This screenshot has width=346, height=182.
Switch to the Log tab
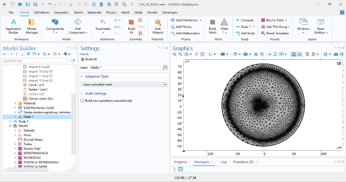pyautogui.click(x=223, y=162)
